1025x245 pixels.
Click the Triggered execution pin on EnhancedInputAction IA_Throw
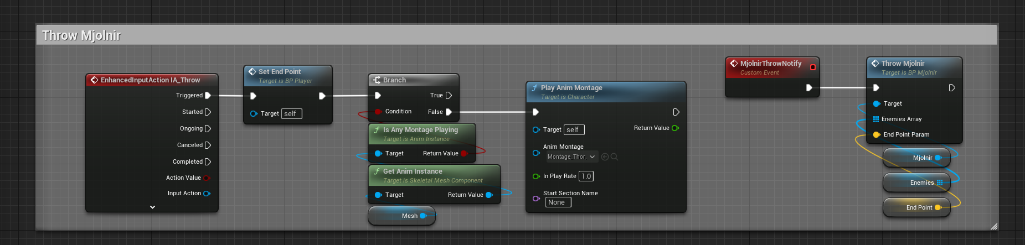pyautogui.click(x=208, y=96)
